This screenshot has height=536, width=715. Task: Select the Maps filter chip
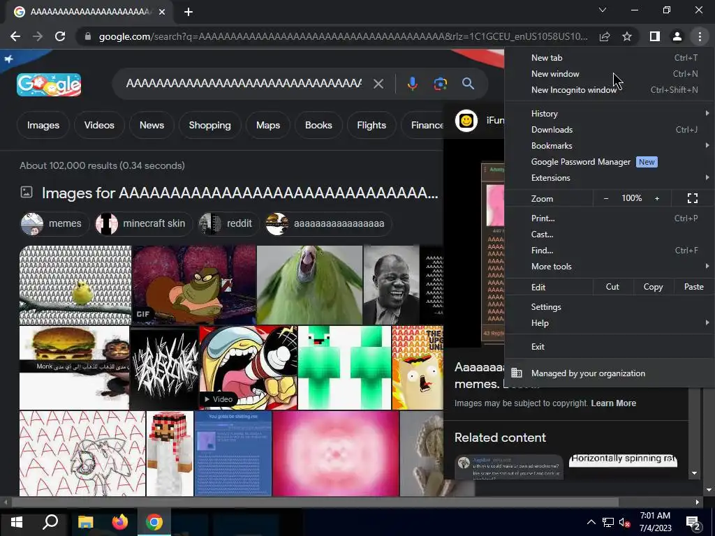(x=268, y=125)
